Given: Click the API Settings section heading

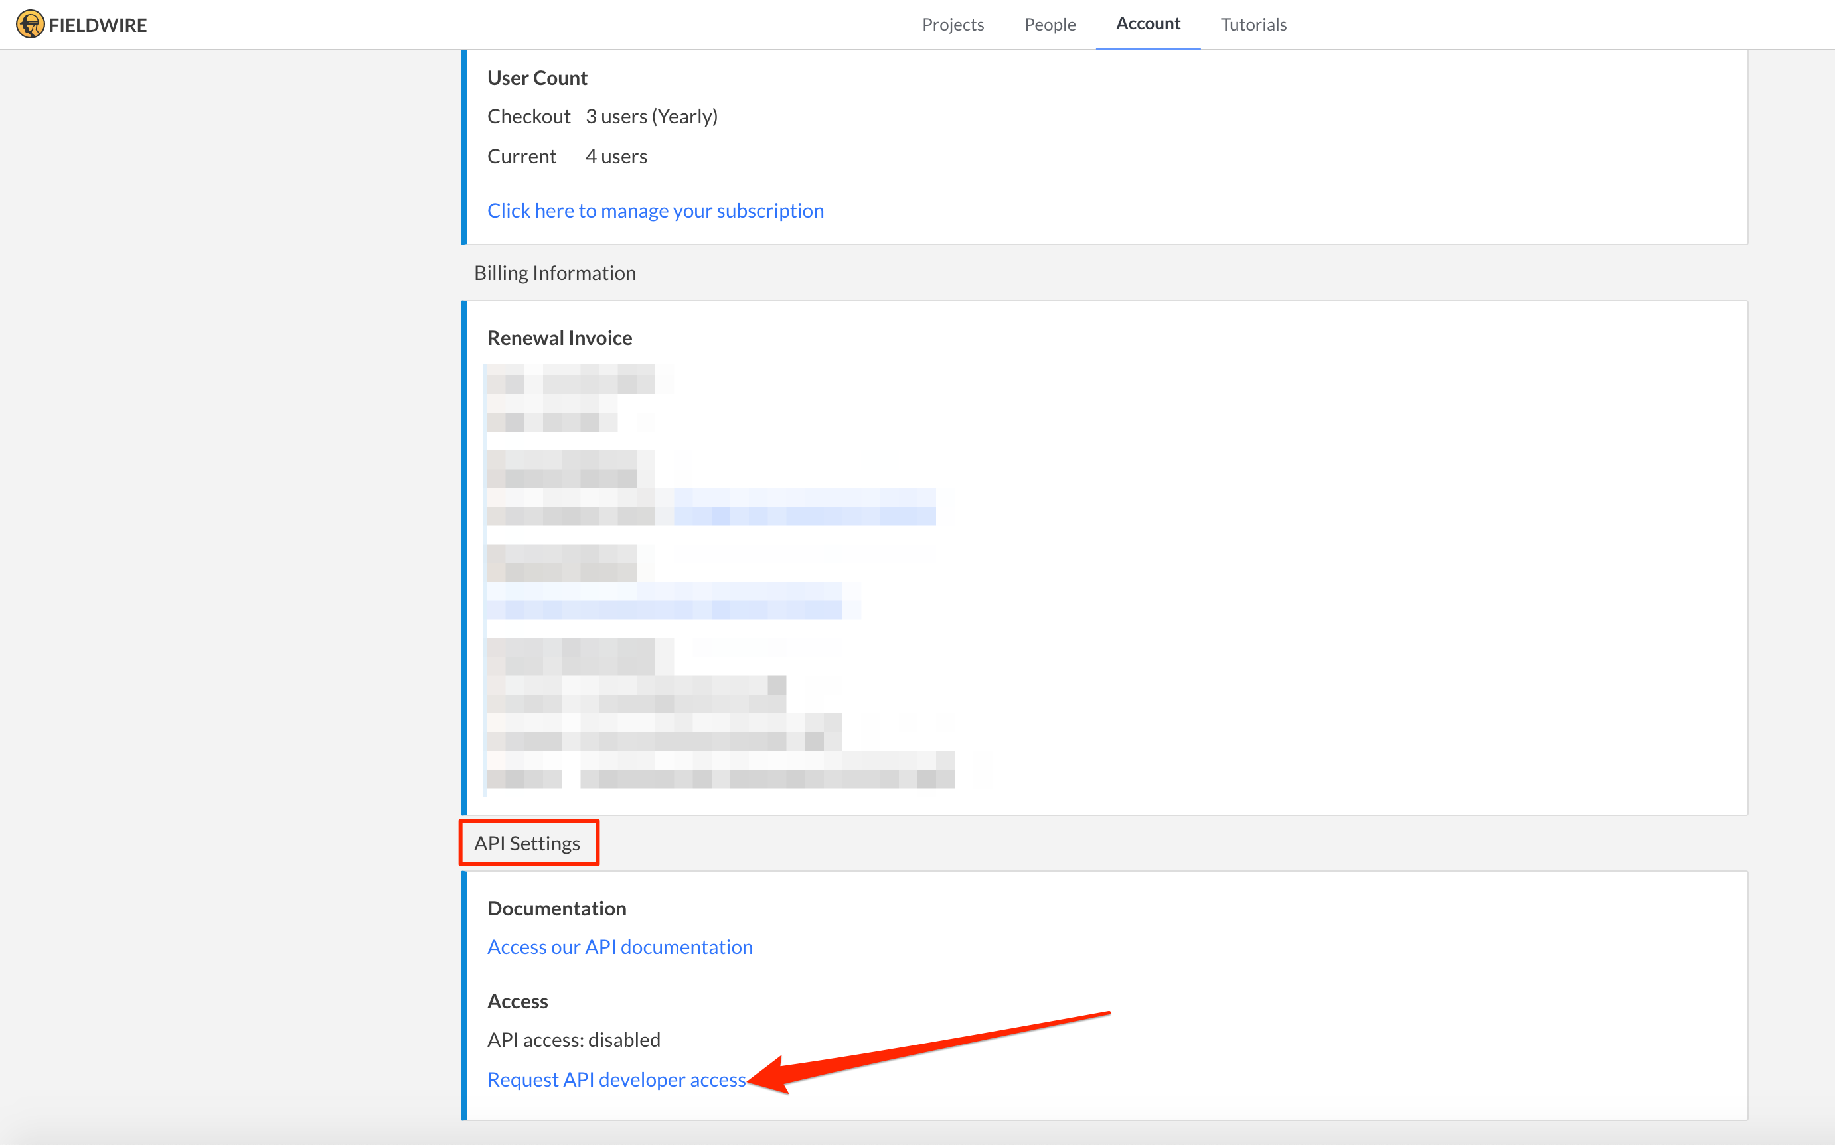Looking at the screenshot, I should tap(527, 843).
